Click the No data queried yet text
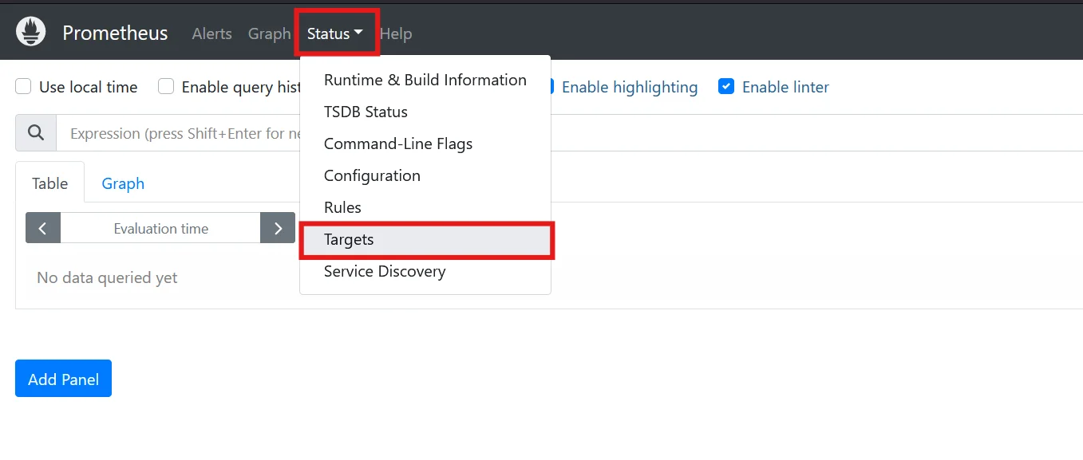Screen dimensions: 1083x460 point(107,277)
